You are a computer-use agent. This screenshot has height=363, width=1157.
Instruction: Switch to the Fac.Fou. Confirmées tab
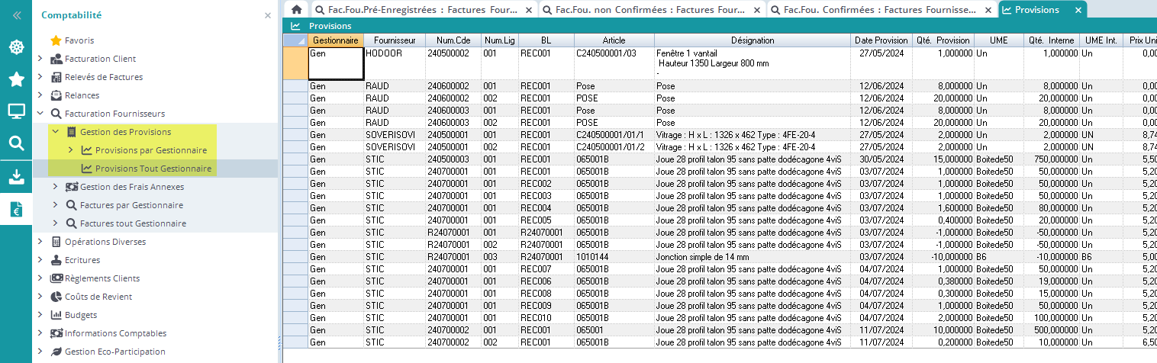pos(881,10)
